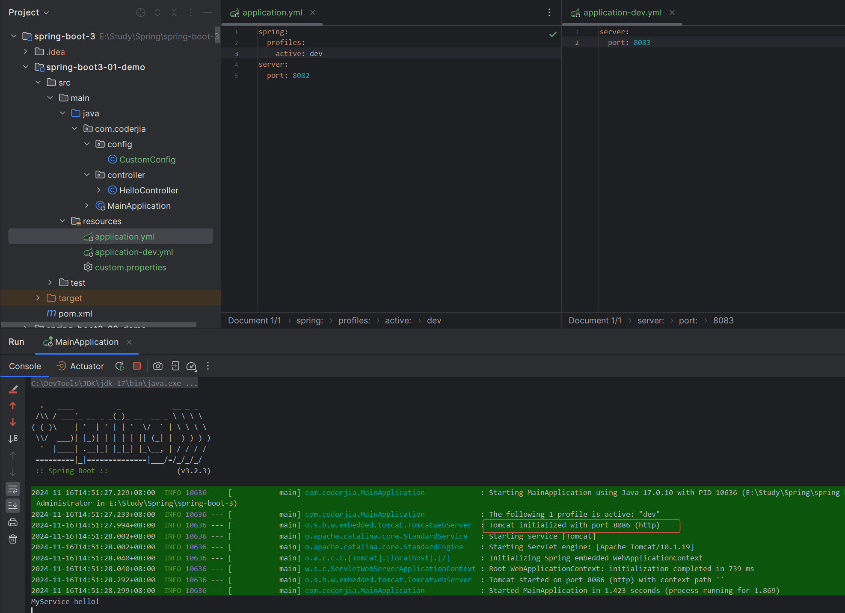Switch to application.yml editor tab

click(x=272, y=13)
